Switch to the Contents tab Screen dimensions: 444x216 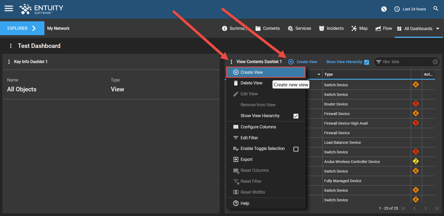(x=268, y=28)
